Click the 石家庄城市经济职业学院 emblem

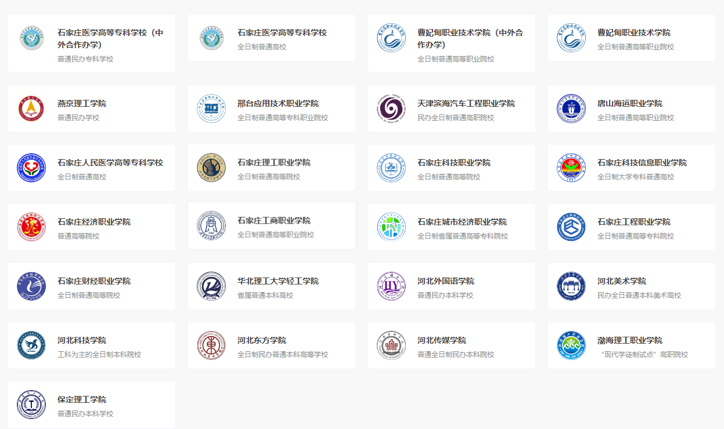click(391, 228)
